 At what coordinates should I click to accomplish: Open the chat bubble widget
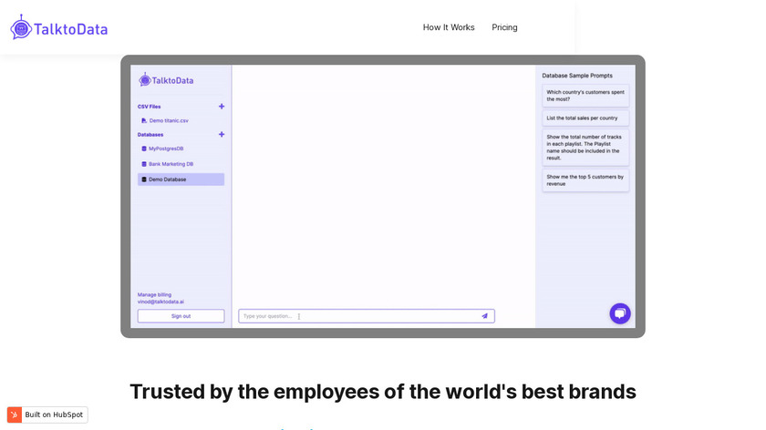tap(620, 313)
